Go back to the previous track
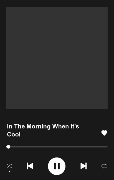114x180 pixels. (30, 166)
